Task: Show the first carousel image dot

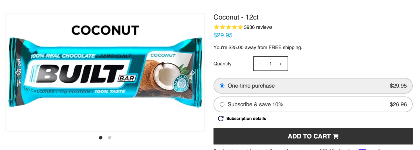Action: pos(101,138)
